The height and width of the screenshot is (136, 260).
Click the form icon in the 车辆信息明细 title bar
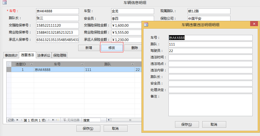click(5, 3)
